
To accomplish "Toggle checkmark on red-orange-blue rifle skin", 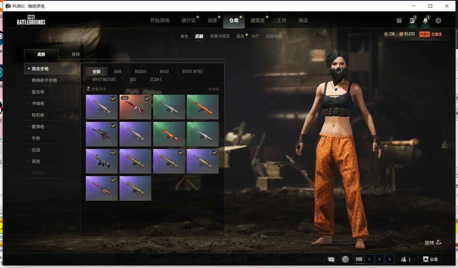I will pos(113,180).
